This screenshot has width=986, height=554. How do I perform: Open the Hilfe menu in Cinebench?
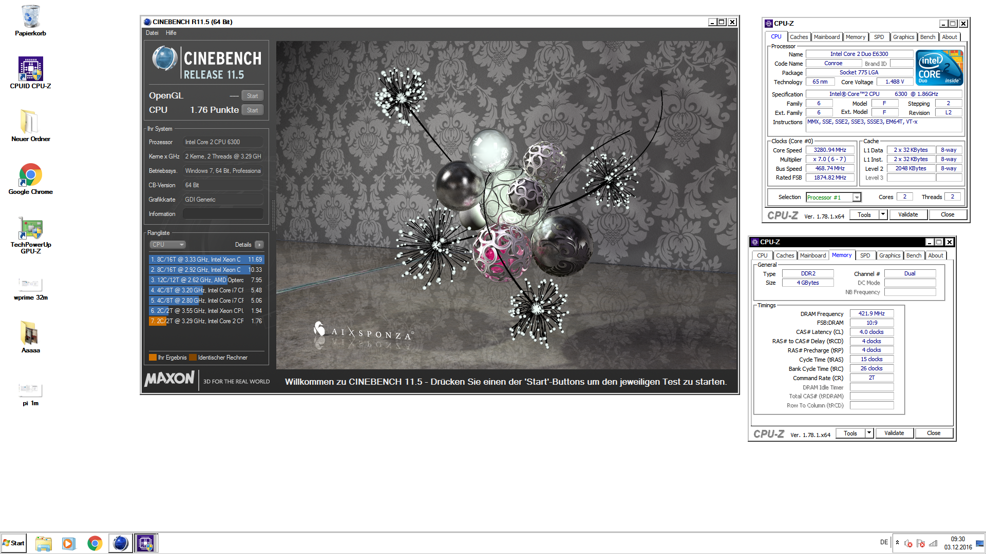click(x=171, y=33)
